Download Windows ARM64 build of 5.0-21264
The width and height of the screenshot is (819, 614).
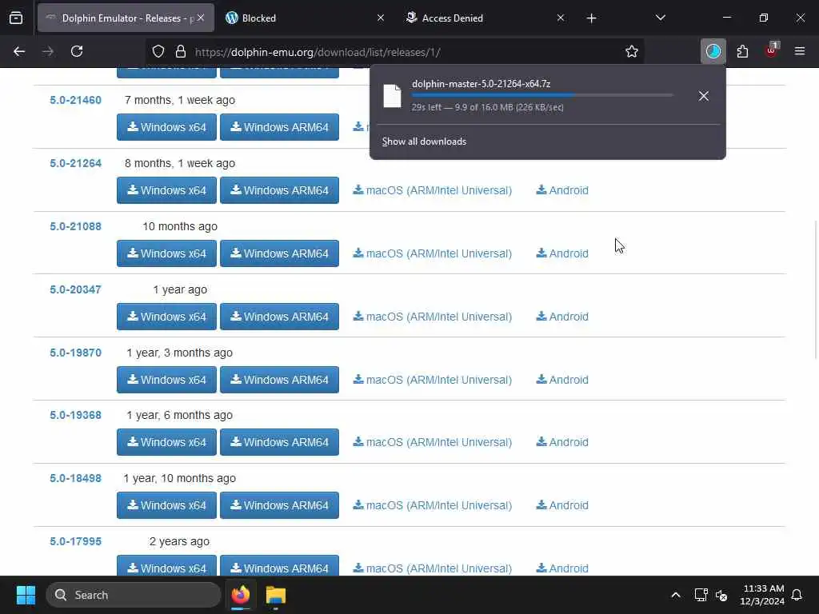[279, 190]
